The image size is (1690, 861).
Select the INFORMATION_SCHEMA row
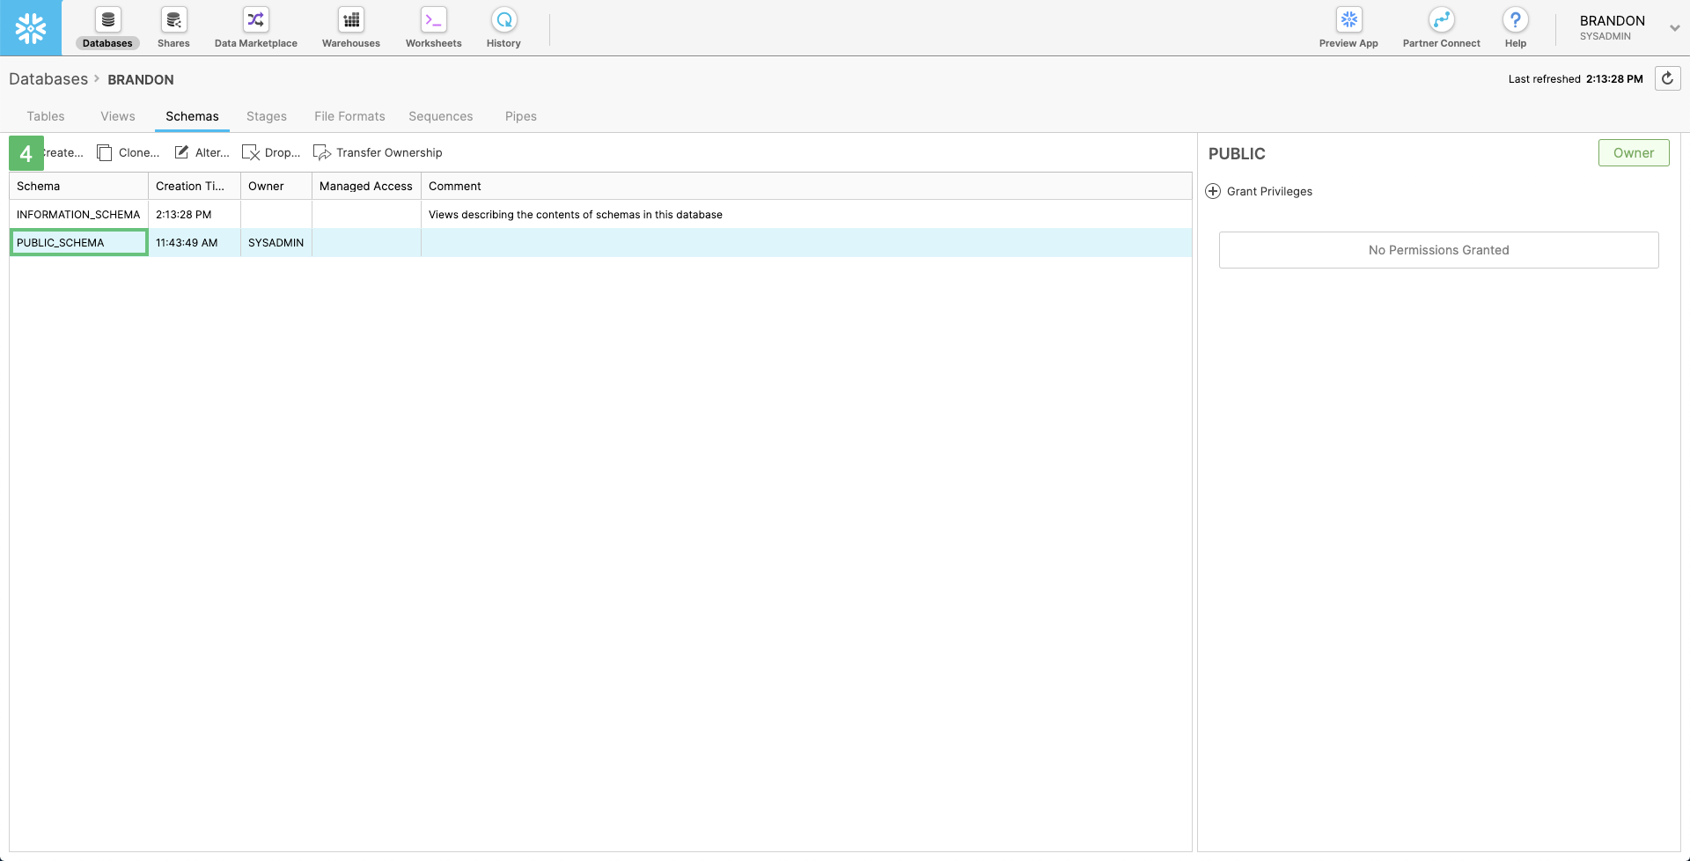pyautogui.click(x=600, y=214)
